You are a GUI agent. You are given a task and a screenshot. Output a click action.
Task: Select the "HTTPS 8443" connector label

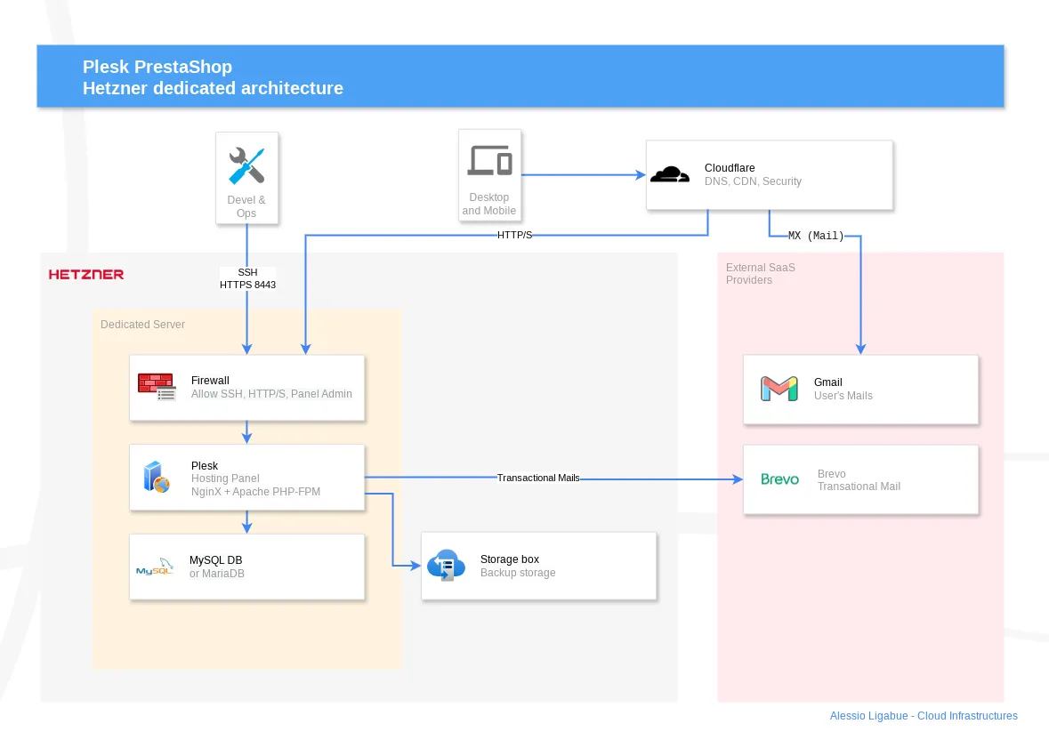point(247,285)
